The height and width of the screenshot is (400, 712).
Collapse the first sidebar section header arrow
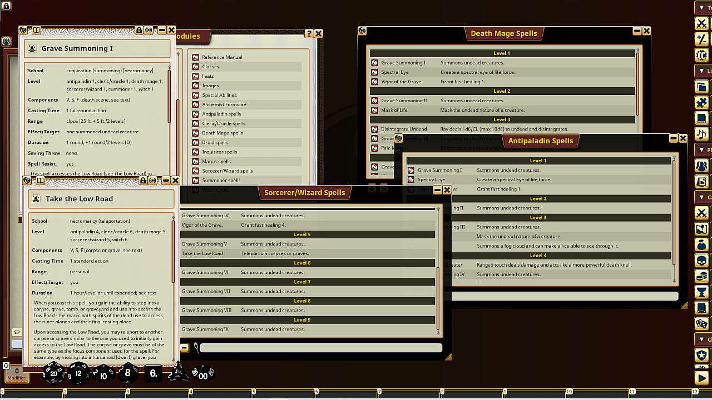(701, 8)
